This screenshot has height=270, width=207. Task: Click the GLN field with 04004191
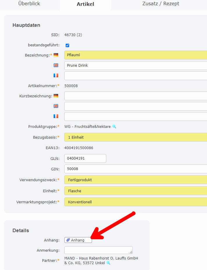[85, 158]
